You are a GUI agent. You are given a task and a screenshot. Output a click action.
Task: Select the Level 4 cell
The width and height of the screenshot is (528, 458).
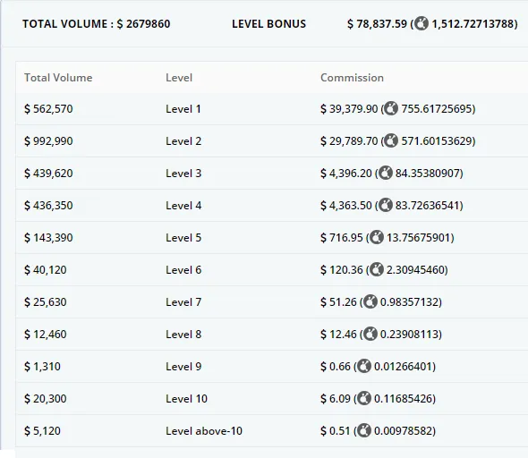pos(183,205)
